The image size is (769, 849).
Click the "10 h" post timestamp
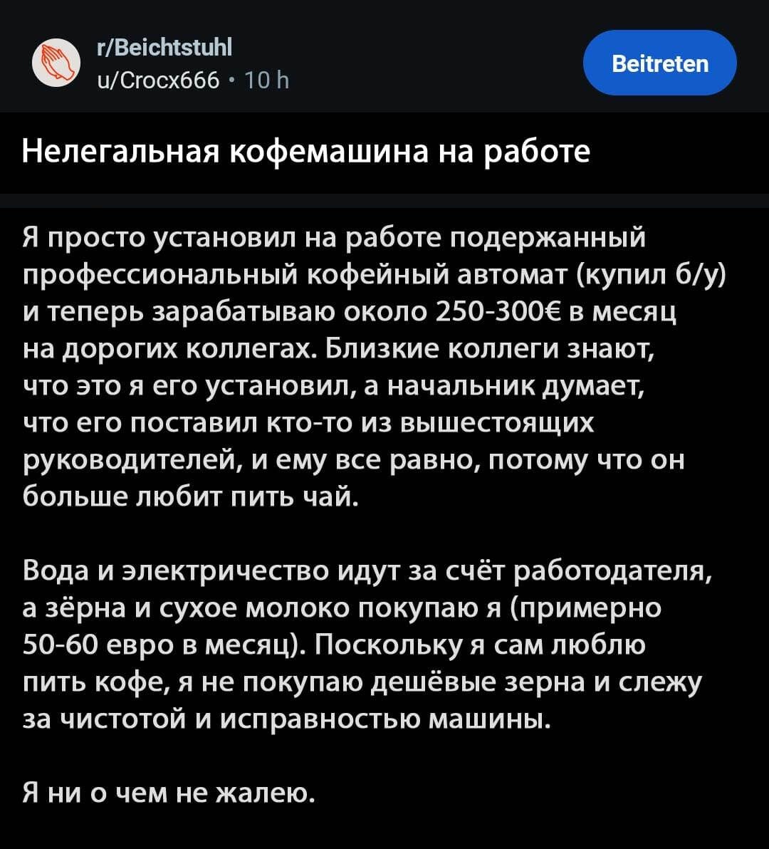[266, 80]
